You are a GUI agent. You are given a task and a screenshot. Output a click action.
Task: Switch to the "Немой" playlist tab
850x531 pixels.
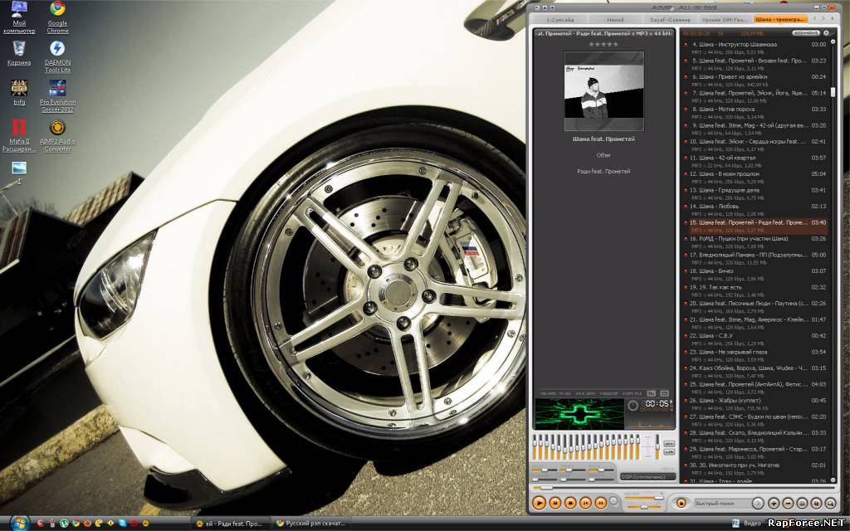coord(615,20)
